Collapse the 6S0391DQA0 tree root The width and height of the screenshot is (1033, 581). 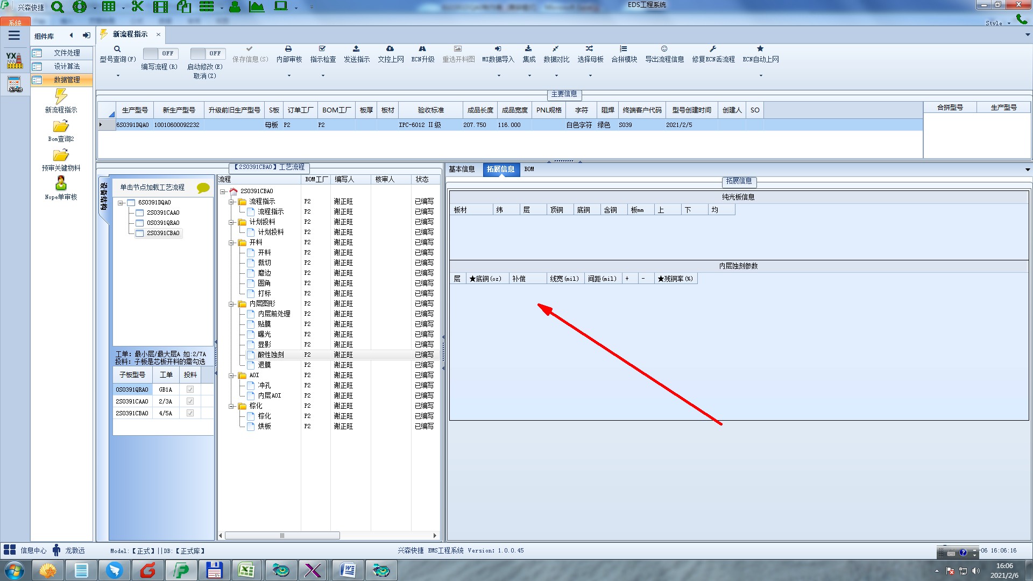[x=121, y=203]
